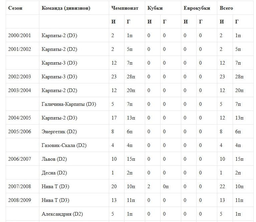256x222 pixels.
Task: Select the Львов (D2) team cell
Action: point(54,159)
